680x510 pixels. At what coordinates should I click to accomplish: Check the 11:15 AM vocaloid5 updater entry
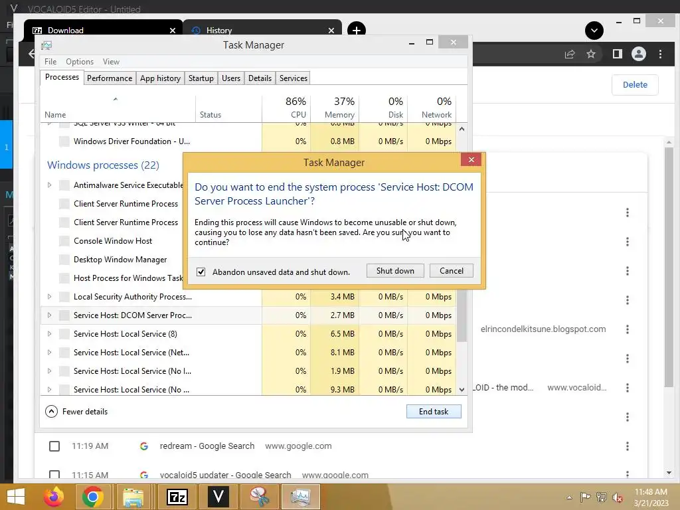pyautogui.click(x=54, y=474)
